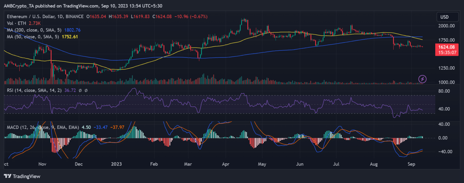
Task: Click the 15:35:07 bar countdown timer
Action: (446, 52)
